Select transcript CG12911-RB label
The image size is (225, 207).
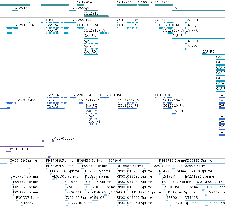127,25
